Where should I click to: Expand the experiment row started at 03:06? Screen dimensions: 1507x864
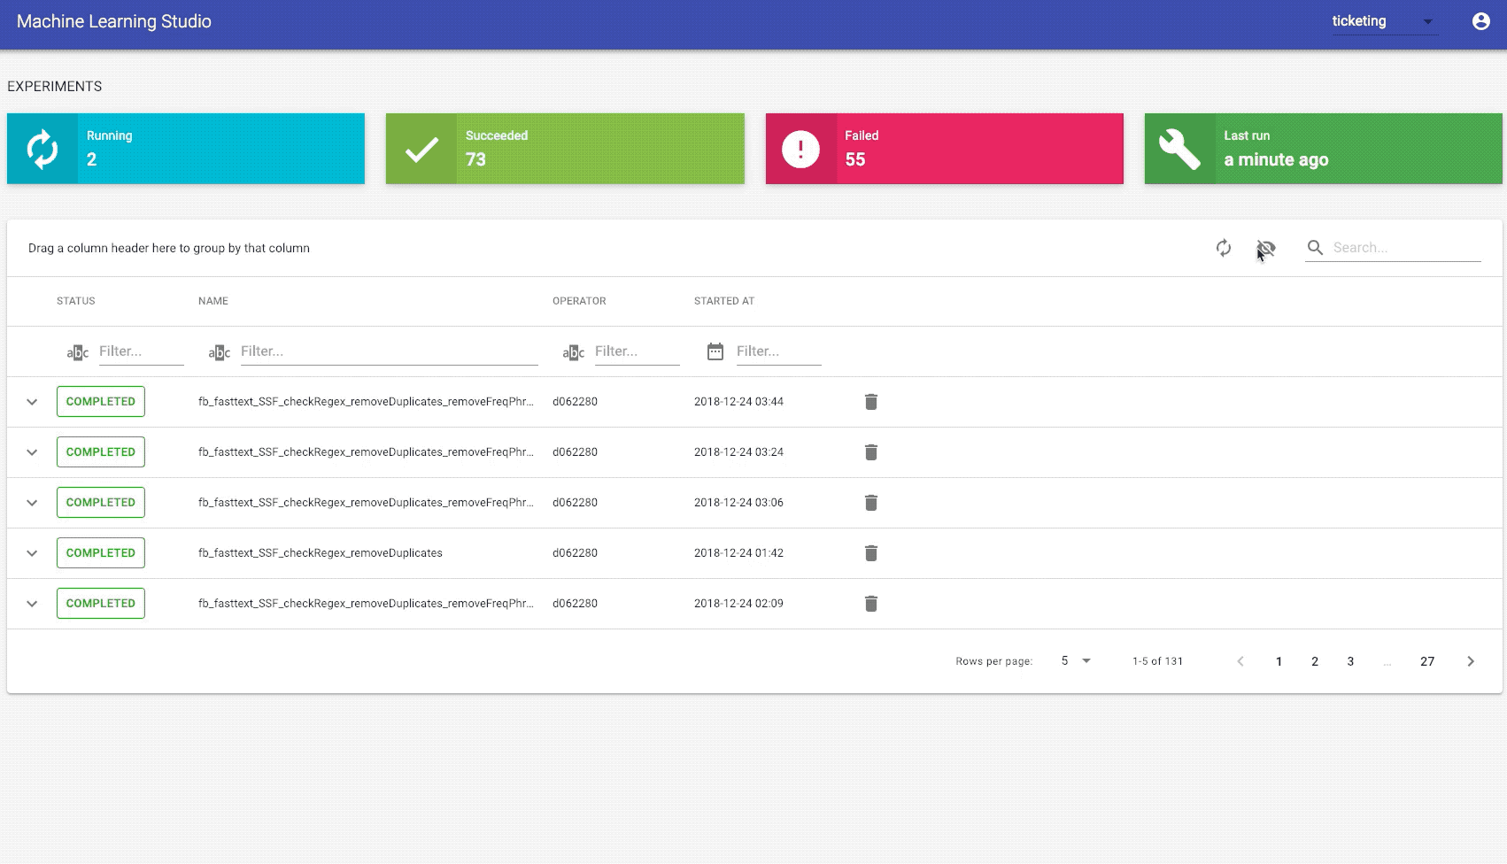tap(32, 503)
